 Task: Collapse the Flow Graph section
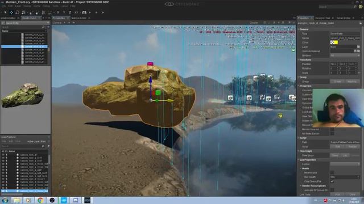click(x=299, y=151)
